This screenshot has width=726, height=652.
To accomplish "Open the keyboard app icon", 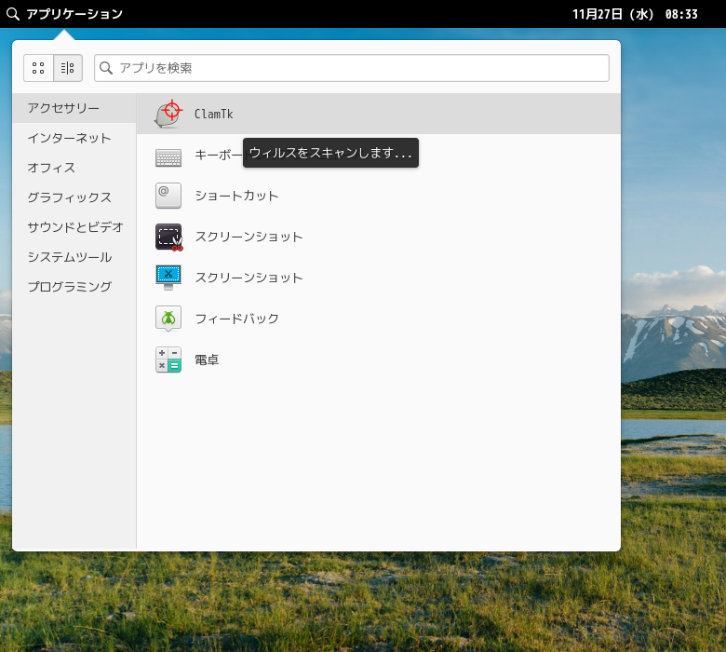I will pyautogui.click(x=168, y=156).
